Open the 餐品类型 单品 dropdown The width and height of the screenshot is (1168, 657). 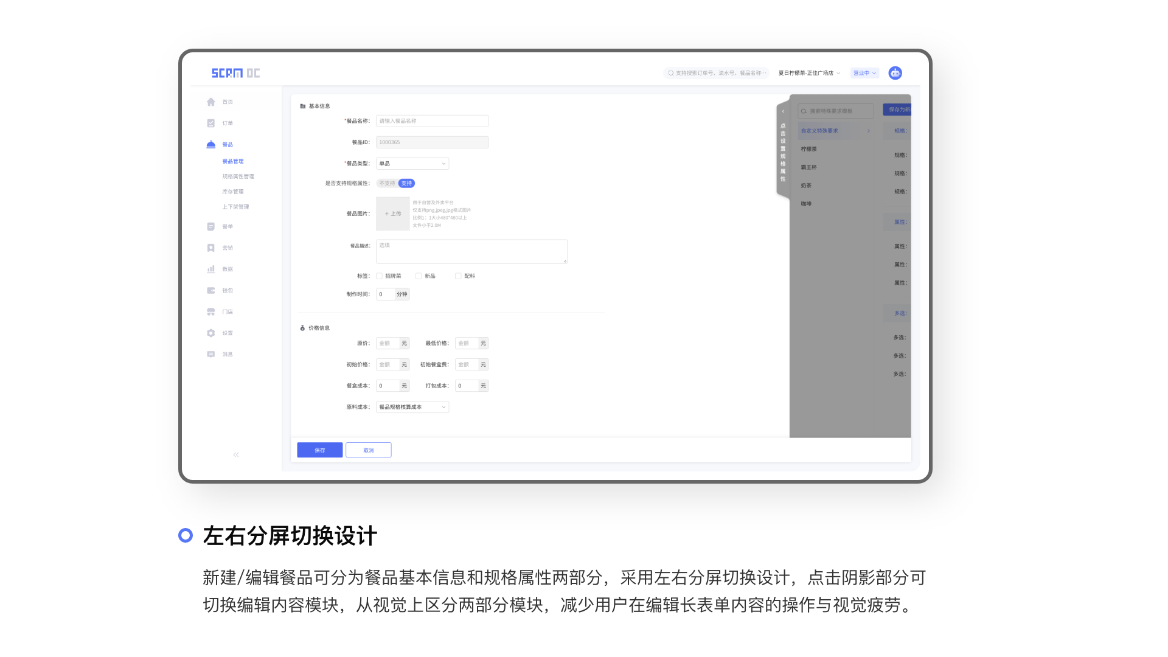tap(412, 164)
